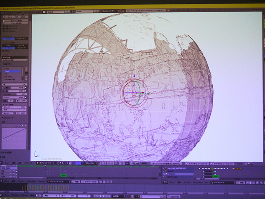Click the blue Z-axis arrow of the manipulator

134,76
